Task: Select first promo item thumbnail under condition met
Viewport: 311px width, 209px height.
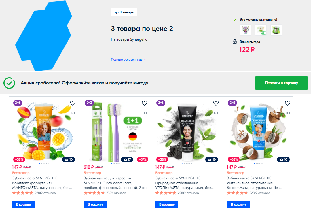Action: (246, 30)
